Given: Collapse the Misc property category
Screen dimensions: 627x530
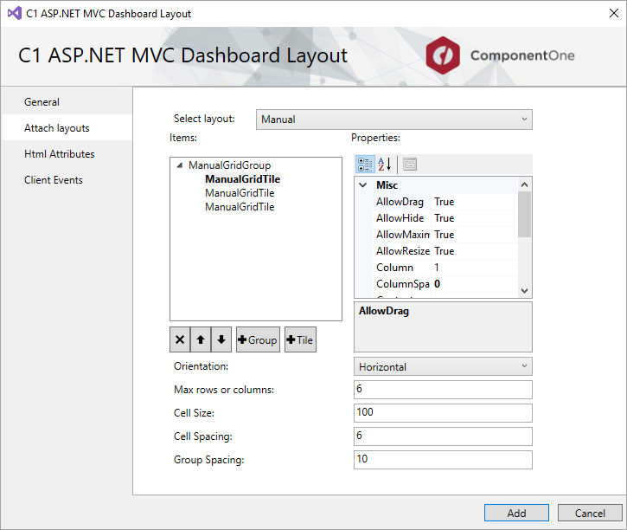Looking at the screenshot, I should point(363,185).
